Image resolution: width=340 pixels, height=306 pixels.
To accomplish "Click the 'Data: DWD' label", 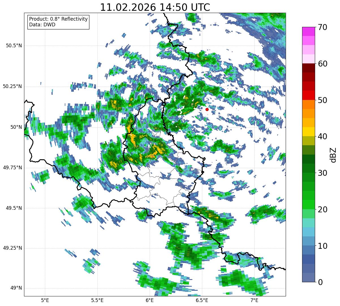I will point(42,25).
